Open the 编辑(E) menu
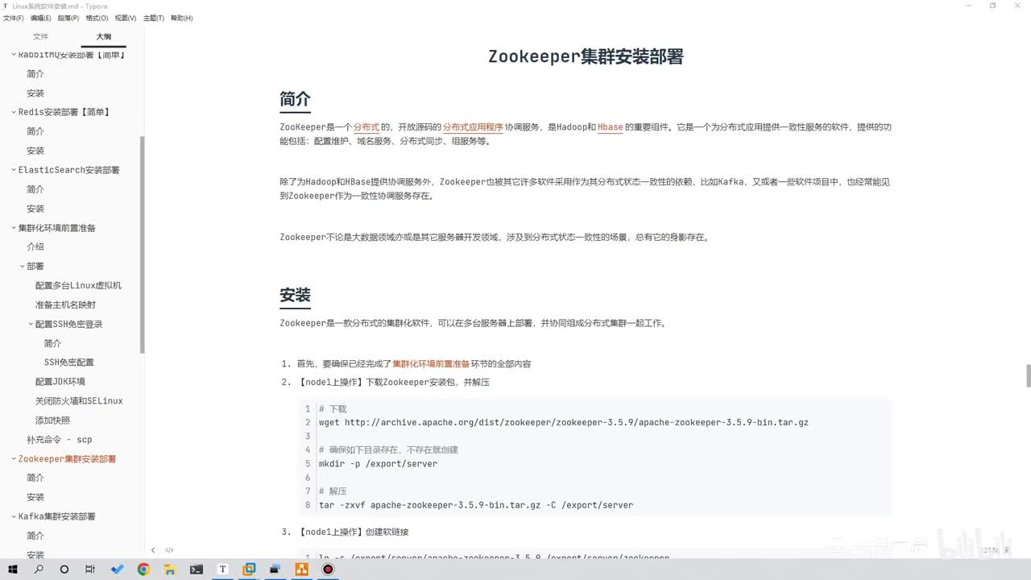This screenshot has width=1031, height=580. click(x=40, y=18)
